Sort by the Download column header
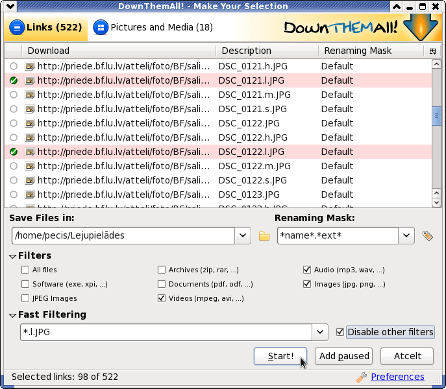Viewport: 446px width, 389px height. click(119, 51)
